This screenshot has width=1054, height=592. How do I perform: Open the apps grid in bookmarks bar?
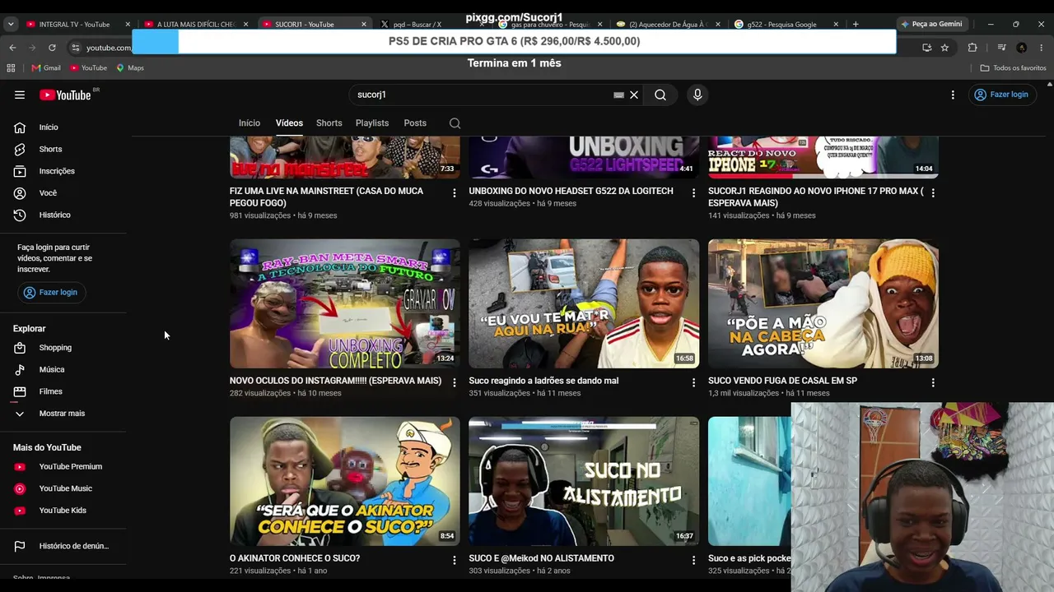click(11, 67)
